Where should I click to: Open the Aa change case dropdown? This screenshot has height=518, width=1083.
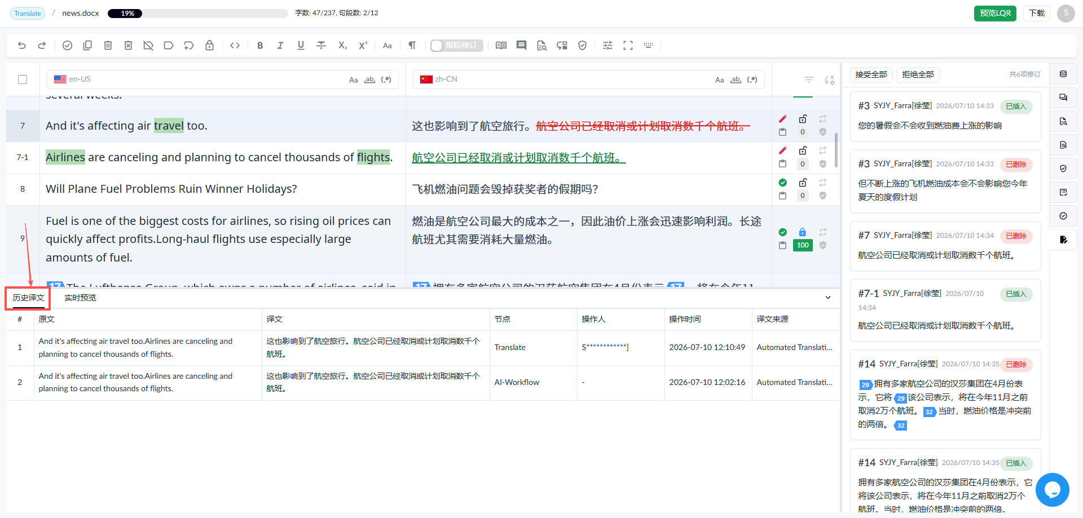388,46
